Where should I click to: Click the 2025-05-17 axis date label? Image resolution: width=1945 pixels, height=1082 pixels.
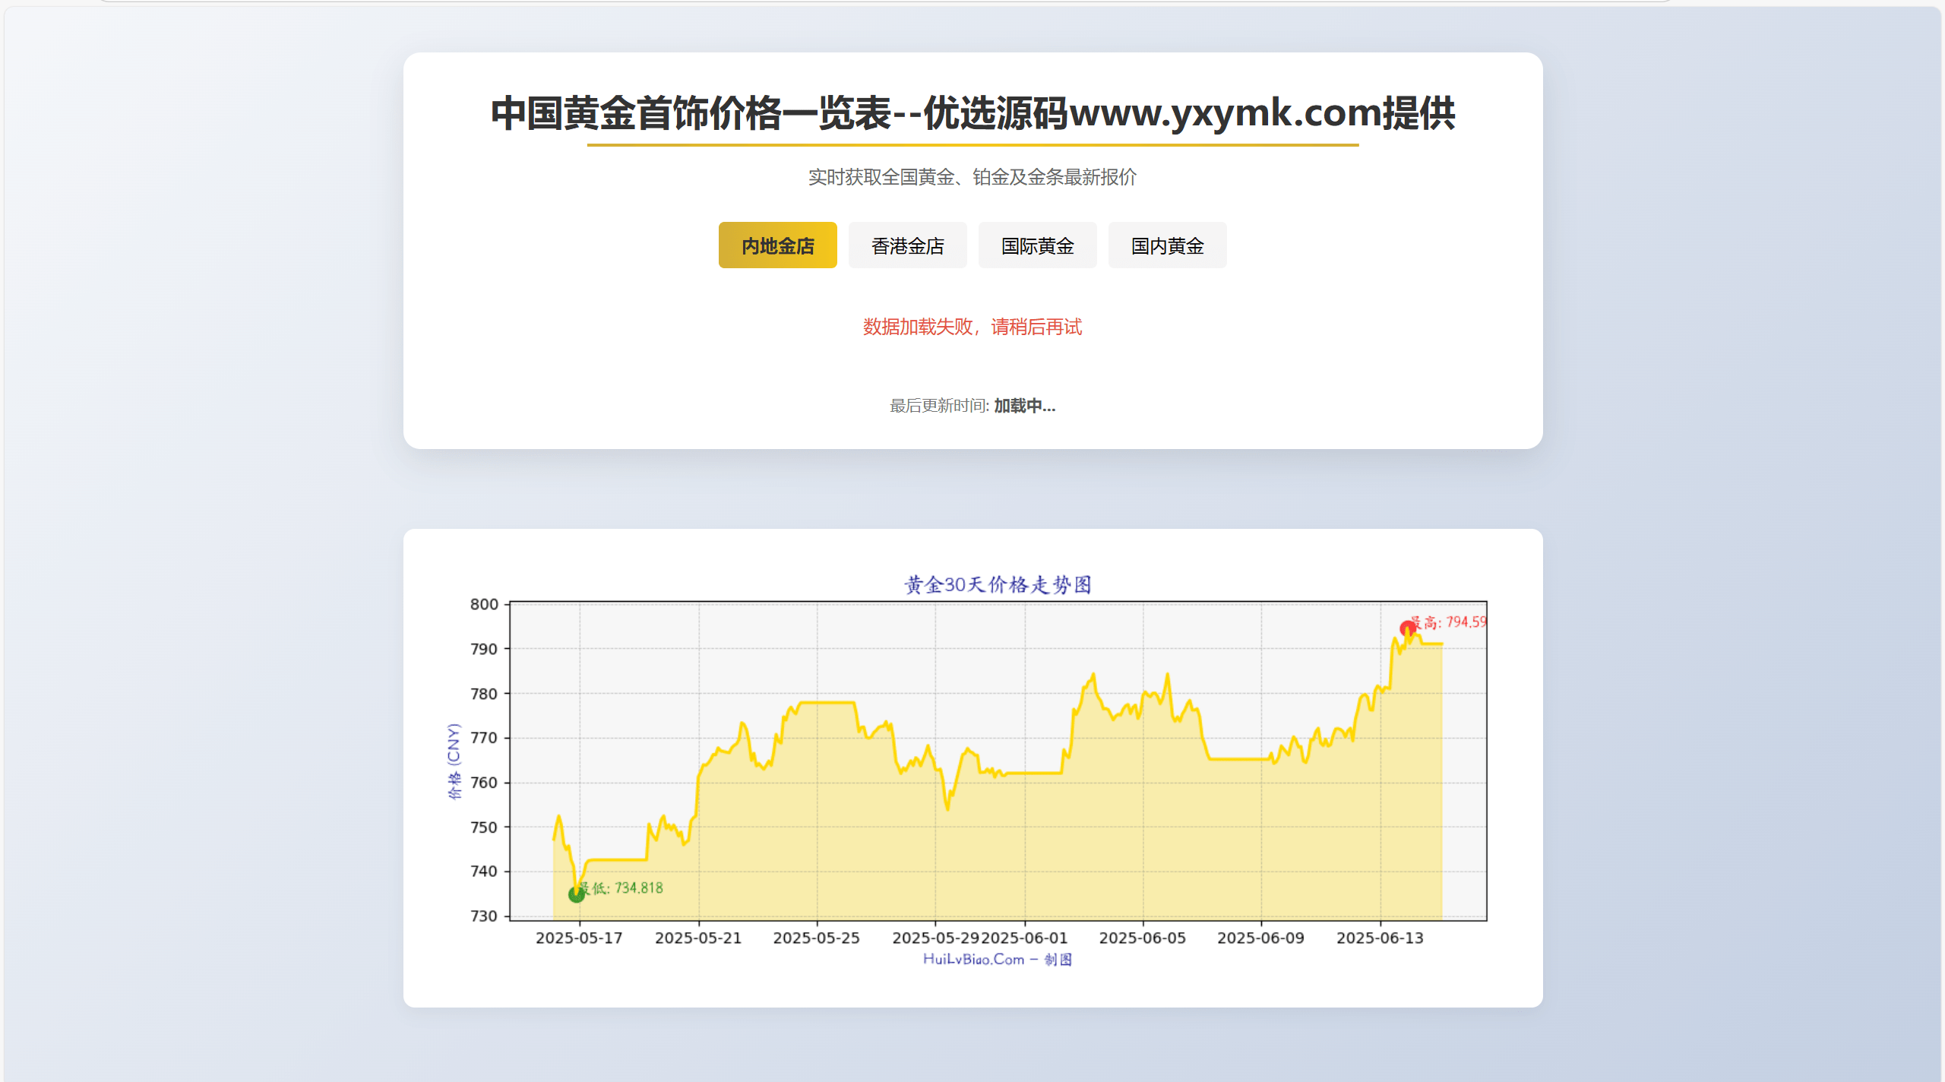click(579, 938)
